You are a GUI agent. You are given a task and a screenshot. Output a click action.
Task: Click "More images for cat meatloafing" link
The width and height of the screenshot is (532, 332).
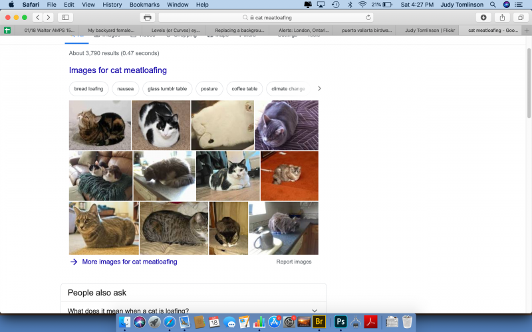[129, 262]
